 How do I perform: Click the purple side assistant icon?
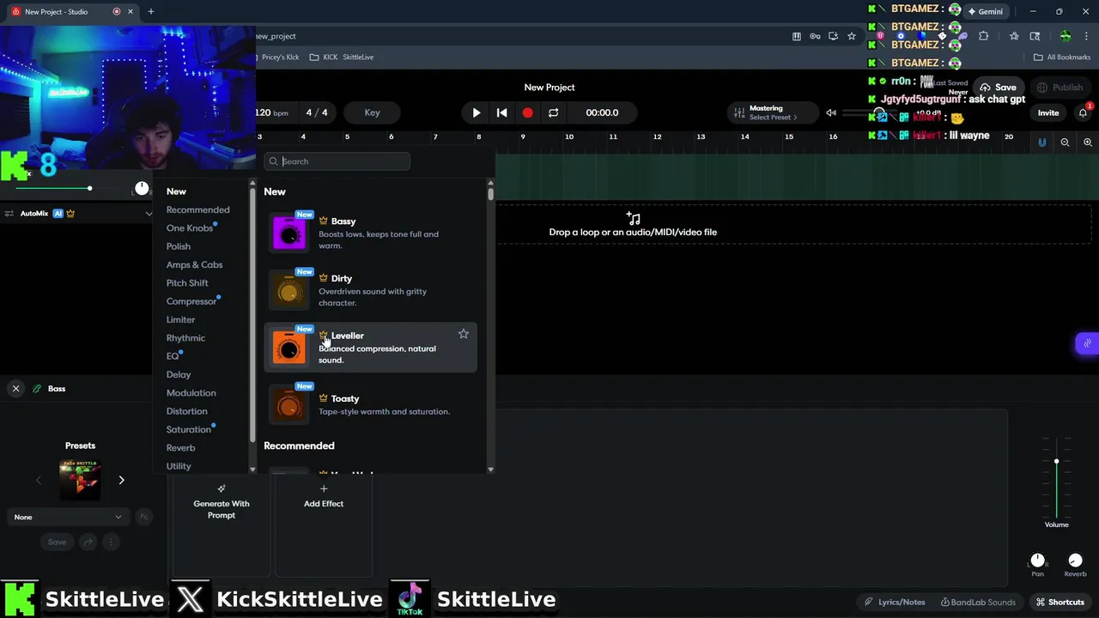pyautogui.click(x=1087, y=343)
